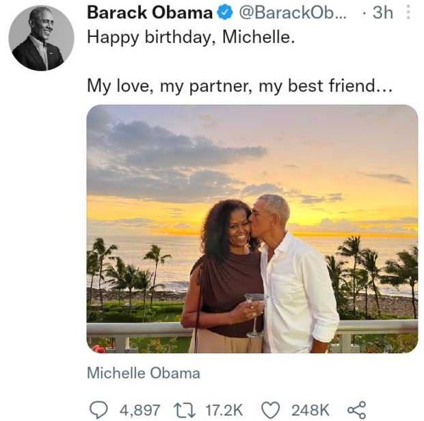Click the "Happy birthday, Michelle." text
Viewport: 424px width, 421px height.
(191, 37)
